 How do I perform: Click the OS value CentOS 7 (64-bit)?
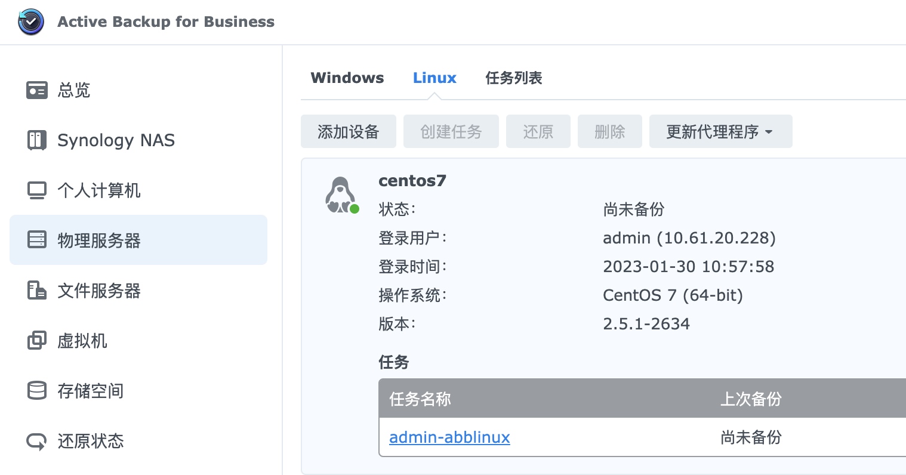point(673,295)
